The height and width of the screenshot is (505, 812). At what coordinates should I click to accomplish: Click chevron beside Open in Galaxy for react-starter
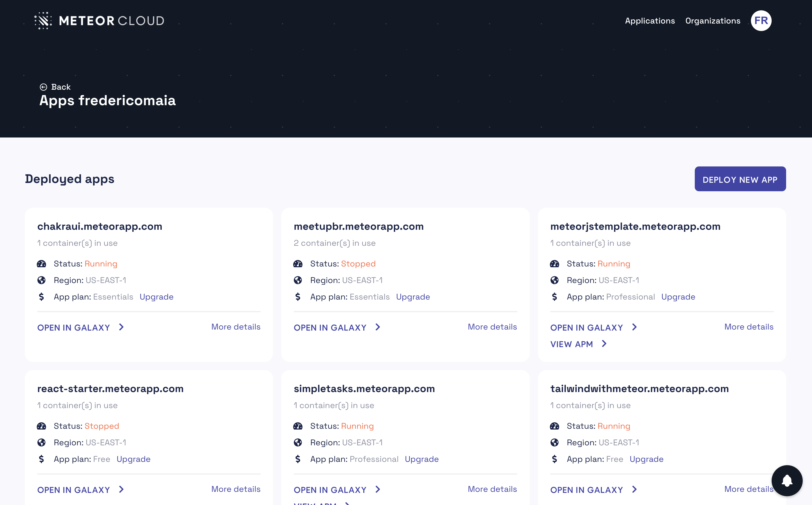coord(121,490)
